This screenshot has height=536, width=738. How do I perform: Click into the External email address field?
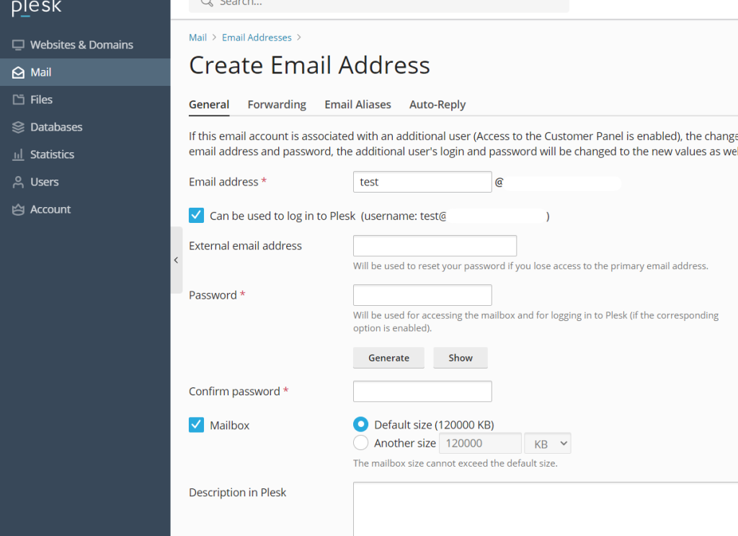tap(435, 246)
